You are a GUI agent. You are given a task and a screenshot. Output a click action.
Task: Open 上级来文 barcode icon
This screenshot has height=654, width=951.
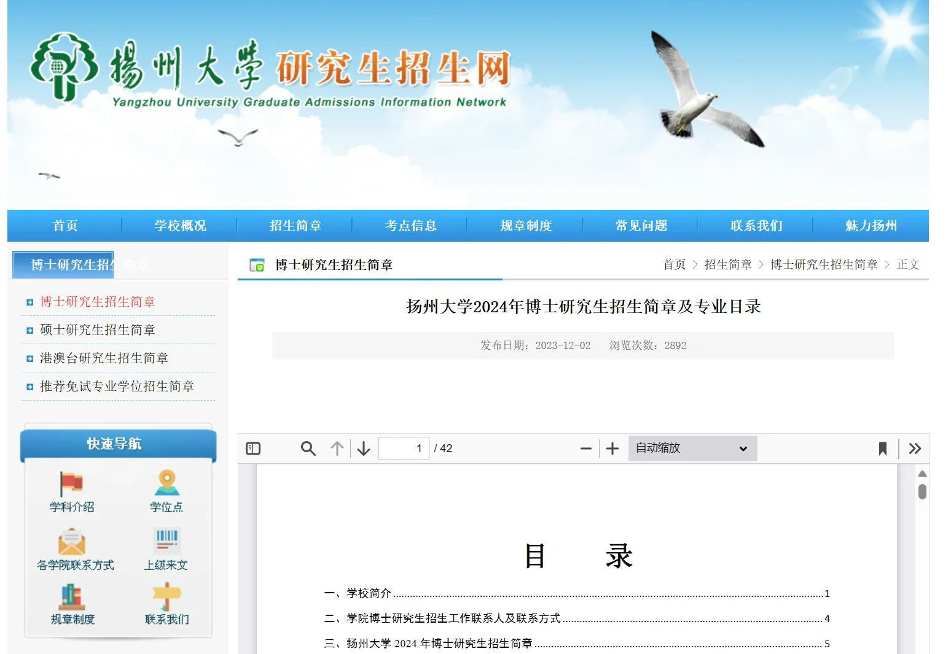[x=166, y=542]
